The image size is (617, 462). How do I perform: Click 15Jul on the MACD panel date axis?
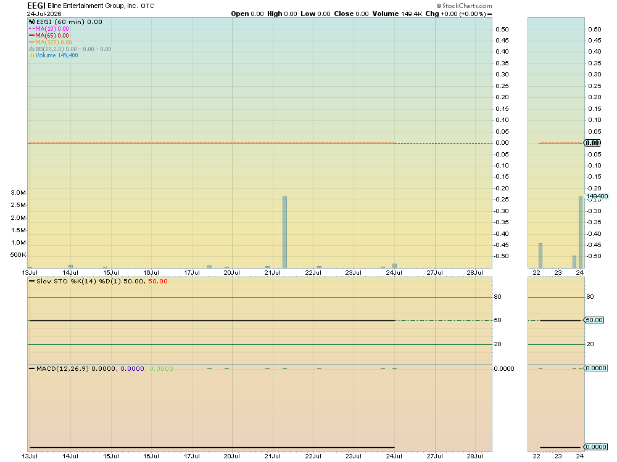(111, 456)
